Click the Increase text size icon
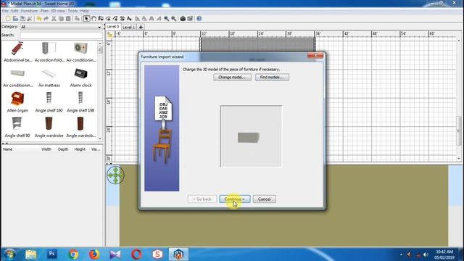This screenshot has width=464, height=261. coord(137,19)
